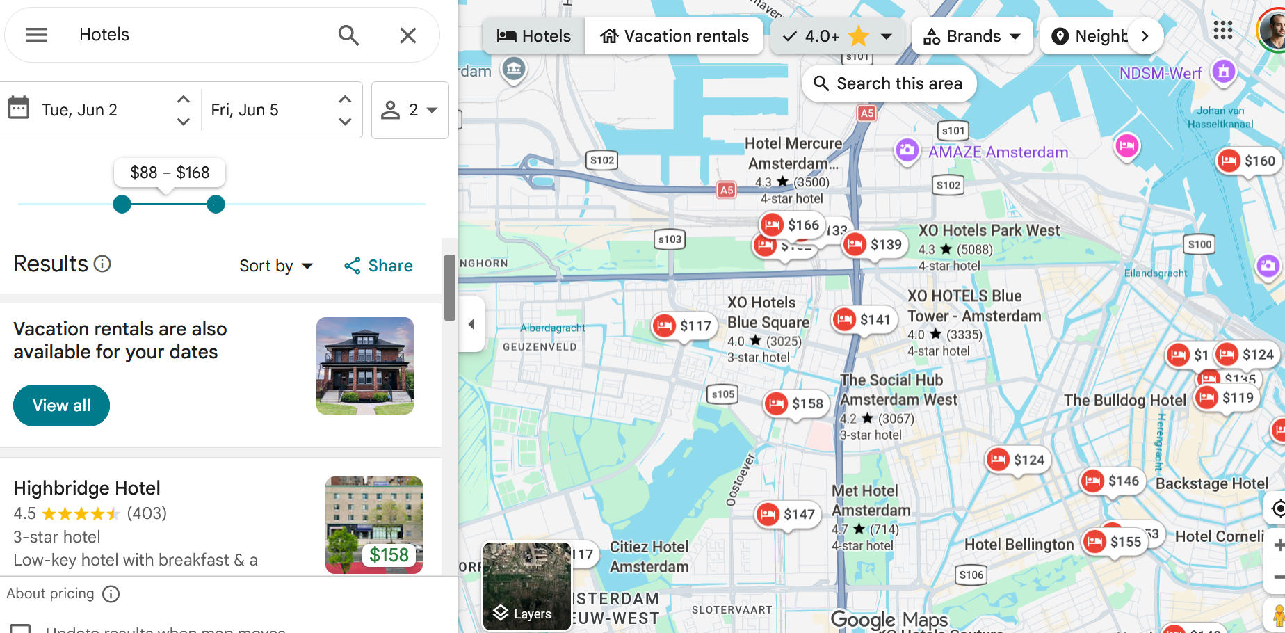Collapse the side results panel
Viewport: 1285px width, 633px height.
click(471, 324)
